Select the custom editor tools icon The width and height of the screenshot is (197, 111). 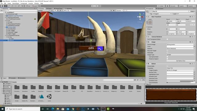click(x=22, y=6)
